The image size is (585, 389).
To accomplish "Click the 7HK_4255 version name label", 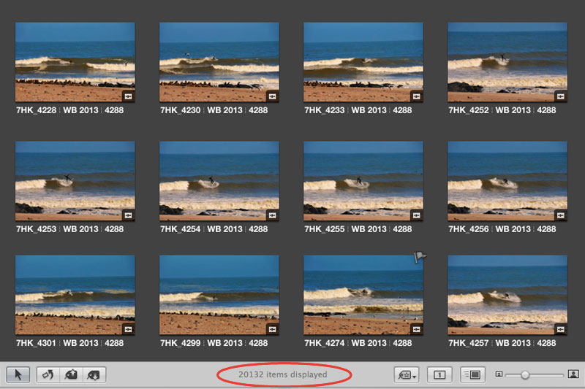I will click(325, 229).
